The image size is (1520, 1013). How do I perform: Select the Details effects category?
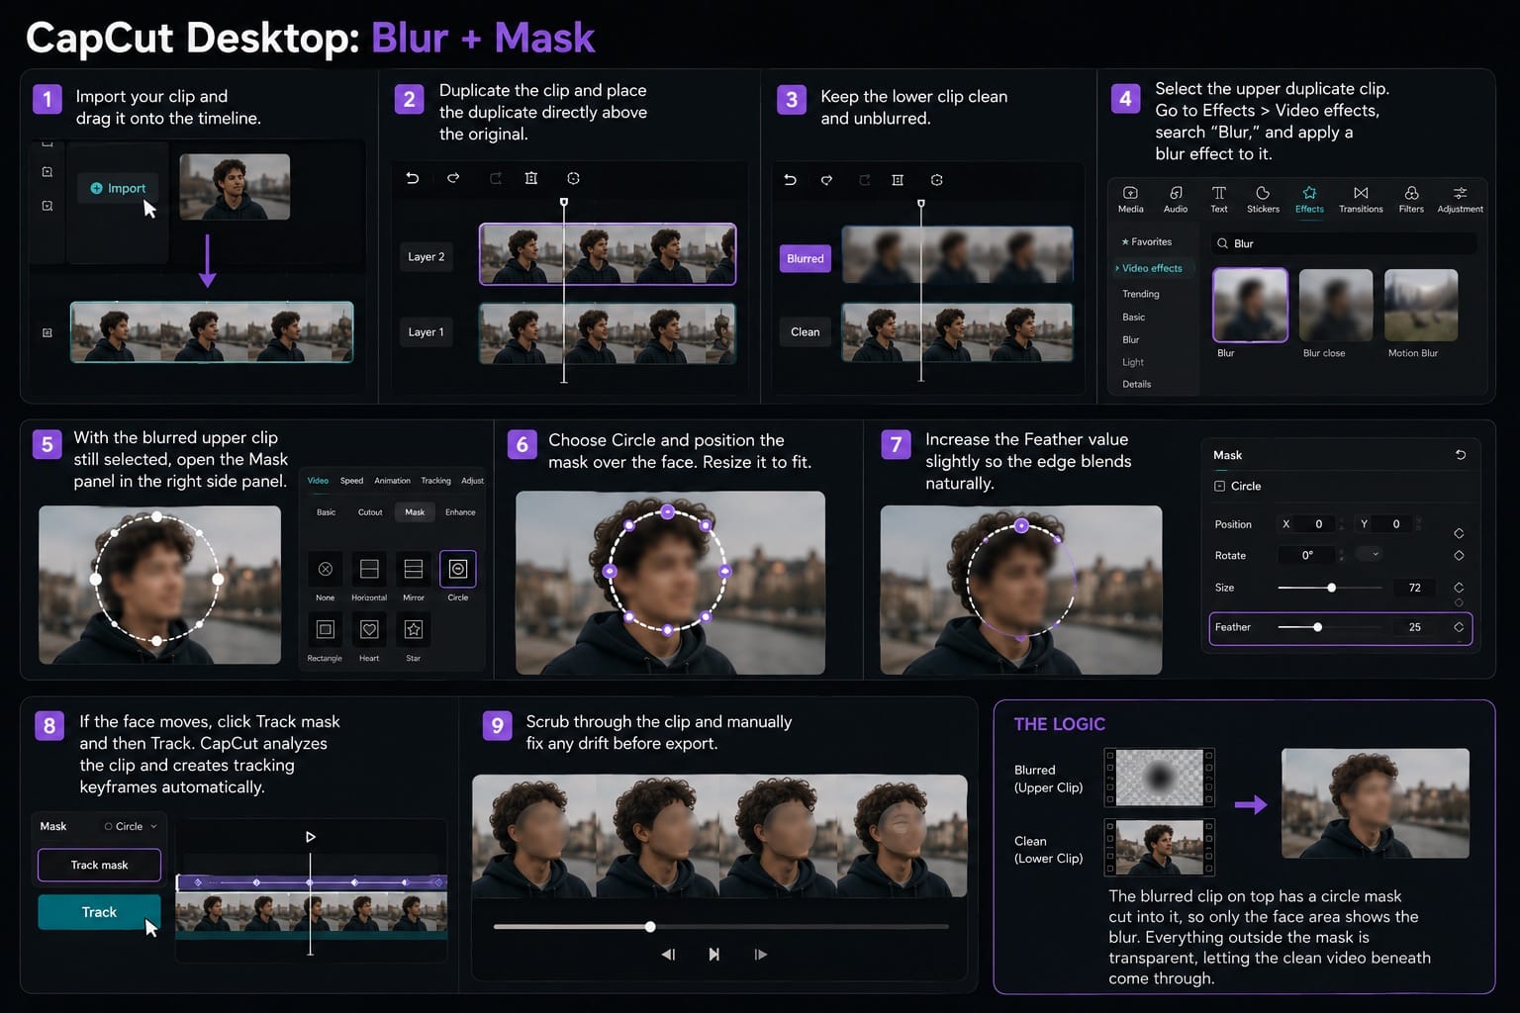[1136, 384]
